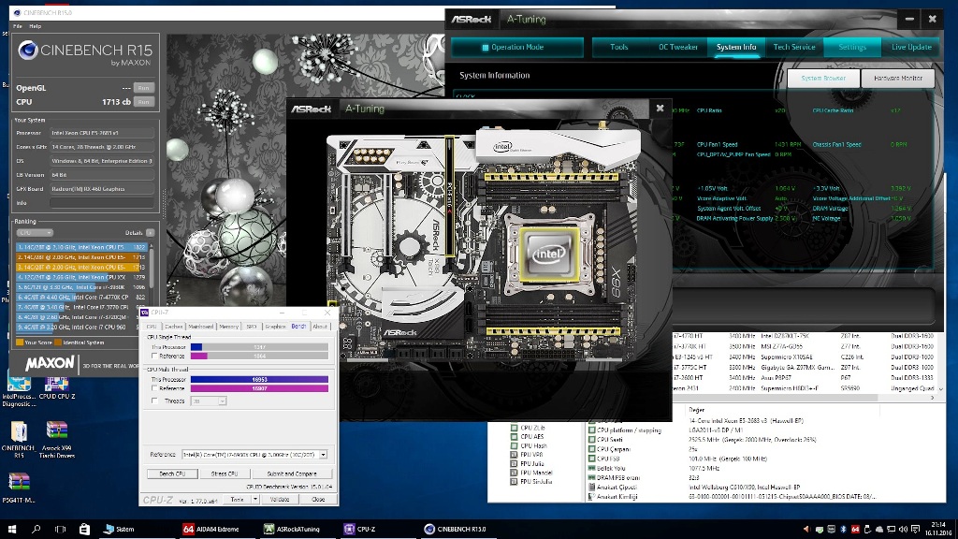Open the Threads count dropdown

pos(222,401)
